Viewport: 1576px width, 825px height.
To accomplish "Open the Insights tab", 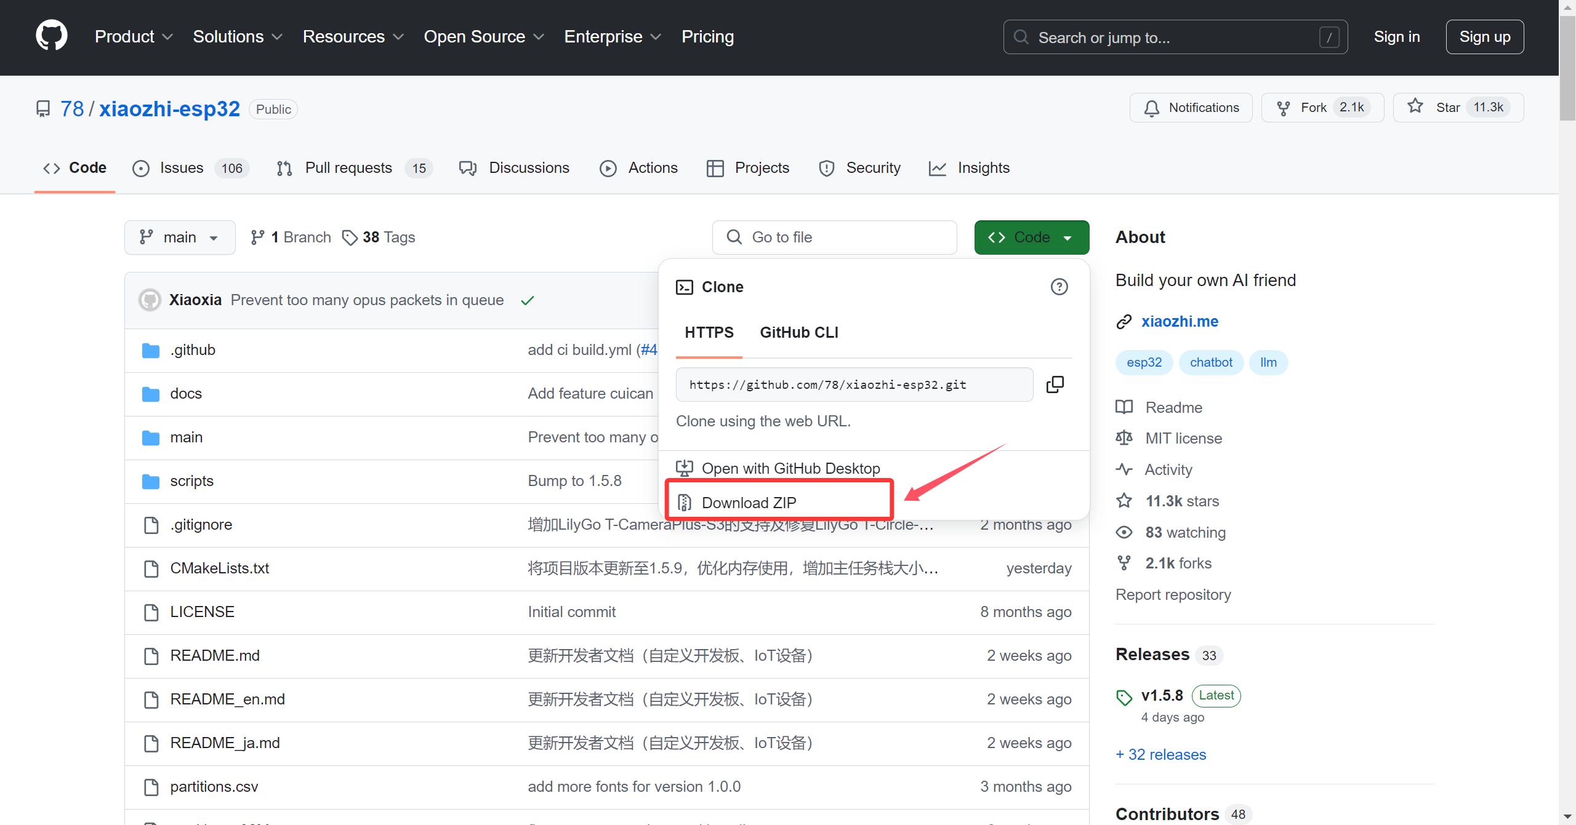I will point(970,168).
